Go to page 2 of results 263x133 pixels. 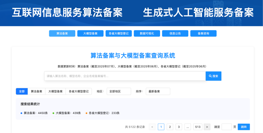pos(170,127)
